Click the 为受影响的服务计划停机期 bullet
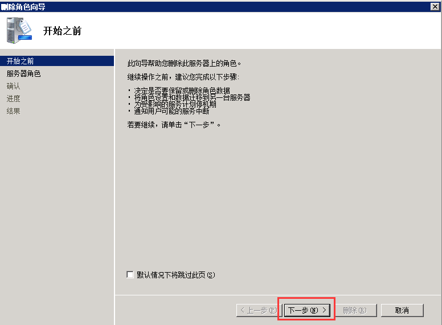This screenshot has height=325, width=442. (x=175, y=104)
